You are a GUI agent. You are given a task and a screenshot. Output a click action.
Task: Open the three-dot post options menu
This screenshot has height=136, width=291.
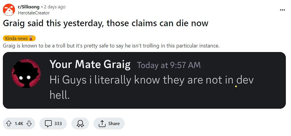point(282,10)
